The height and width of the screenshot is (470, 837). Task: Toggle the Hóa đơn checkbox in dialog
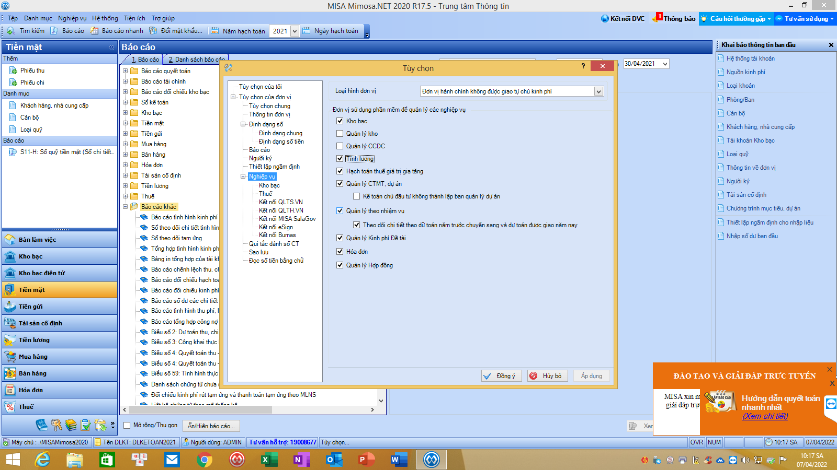point(340,252)
